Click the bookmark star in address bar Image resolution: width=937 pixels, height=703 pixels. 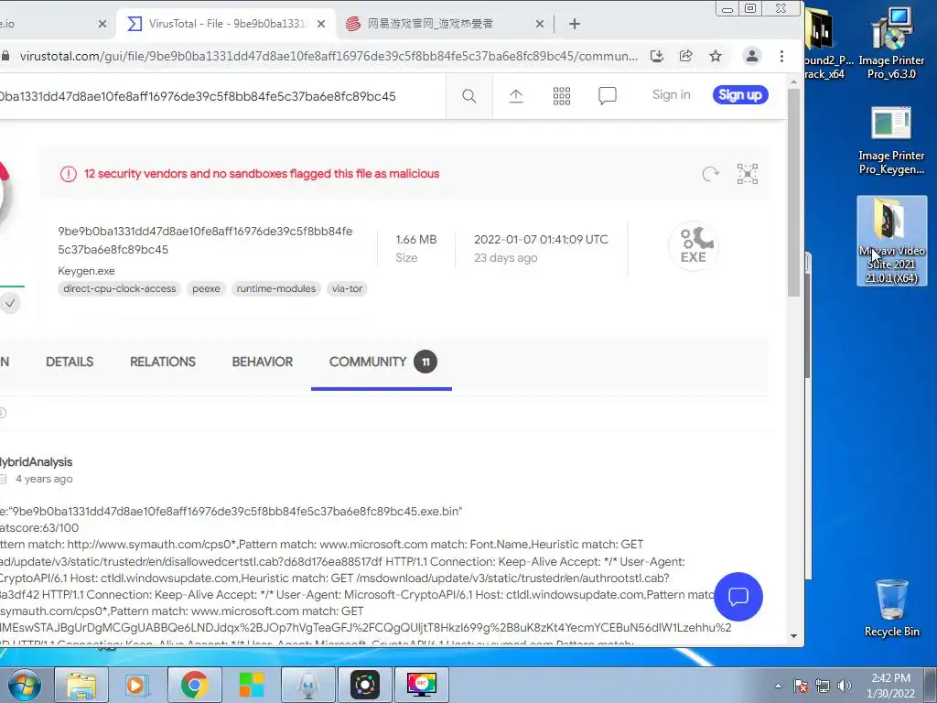(x=716, y=56)
